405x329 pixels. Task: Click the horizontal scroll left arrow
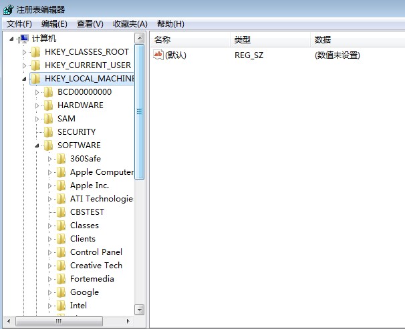click(9, 321)
